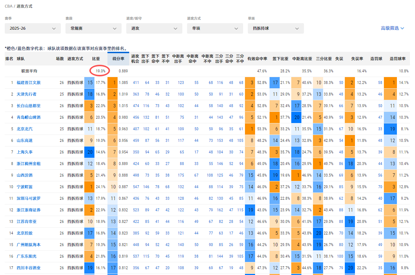The width and height of the screenshot is (415, 275).
Task: Open the 赛季 2025-26 dropdown
Action: (x=33, y=28)
